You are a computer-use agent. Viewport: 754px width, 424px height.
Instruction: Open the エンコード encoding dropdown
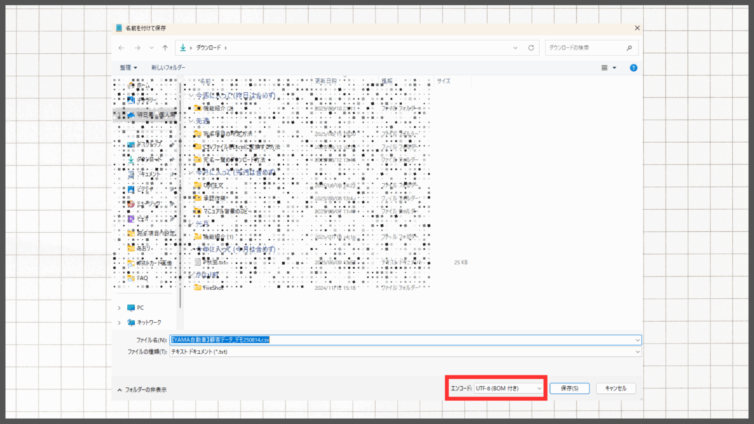508,388
